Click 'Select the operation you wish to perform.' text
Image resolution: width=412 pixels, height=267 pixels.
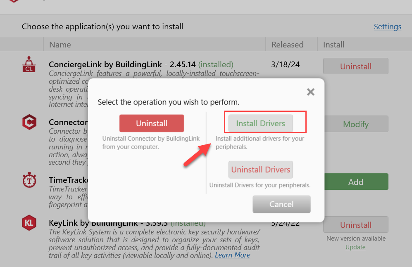(x=169, y=102)
